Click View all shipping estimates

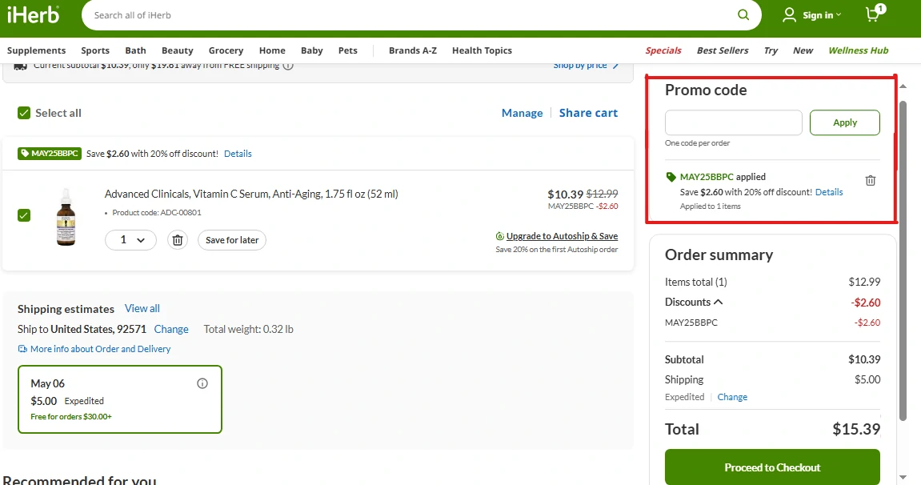click(x=142, y=308)
